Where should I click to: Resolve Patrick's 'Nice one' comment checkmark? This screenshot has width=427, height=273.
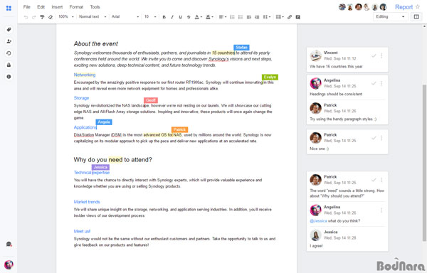click(x=374, y=138)
